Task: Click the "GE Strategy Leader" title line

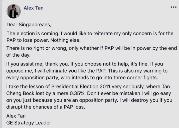Action: (x=29, y=123)
